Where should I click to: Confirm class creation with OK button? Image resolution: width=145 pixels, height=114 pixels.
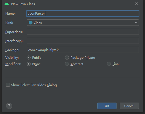coord(107,106)
